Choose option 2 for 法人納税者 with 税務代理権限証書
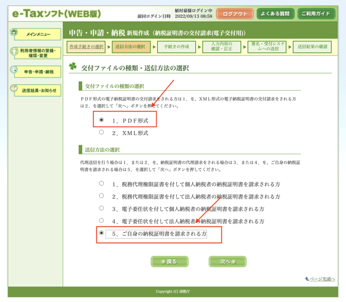The width and height of the screenshot is (346, 302). [x=101, y=196]
